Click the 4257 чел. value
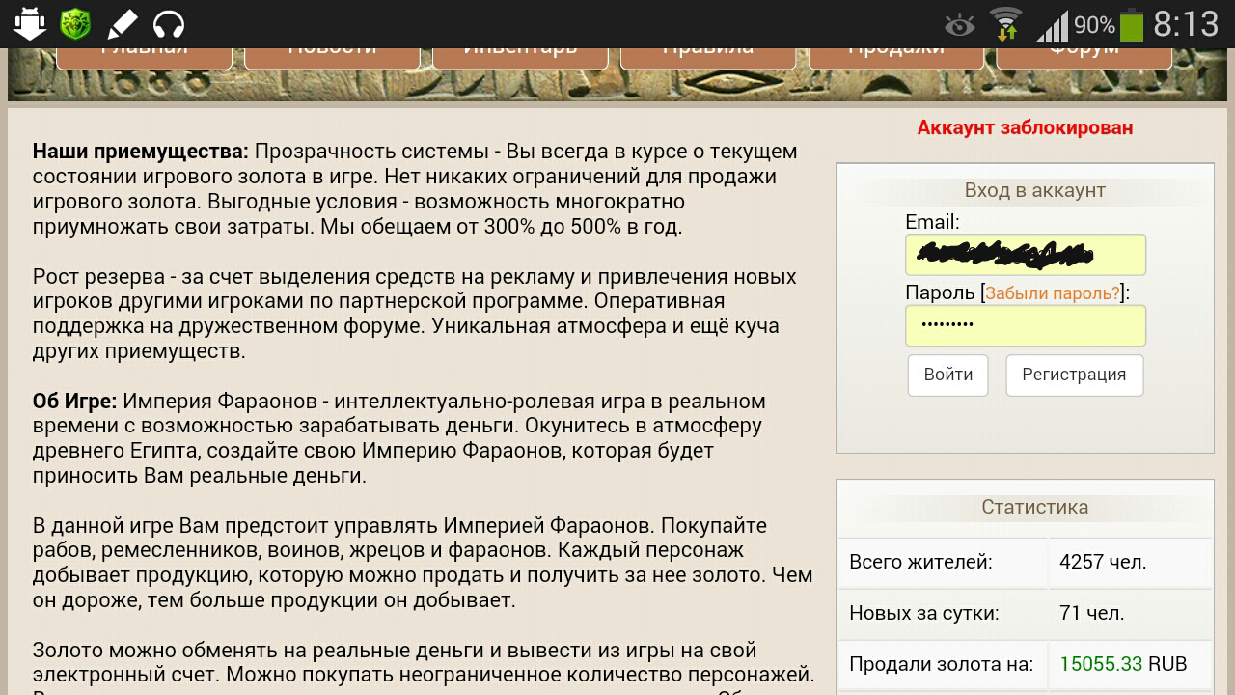Viewport: 1235px width, 695px height. coord(1103,562)
